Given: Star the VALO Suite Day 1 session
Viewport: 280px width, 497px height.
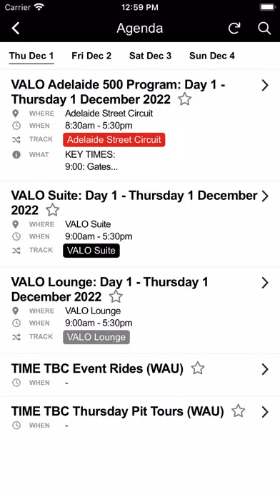Looking at the screenshot, I should [53, 210].
